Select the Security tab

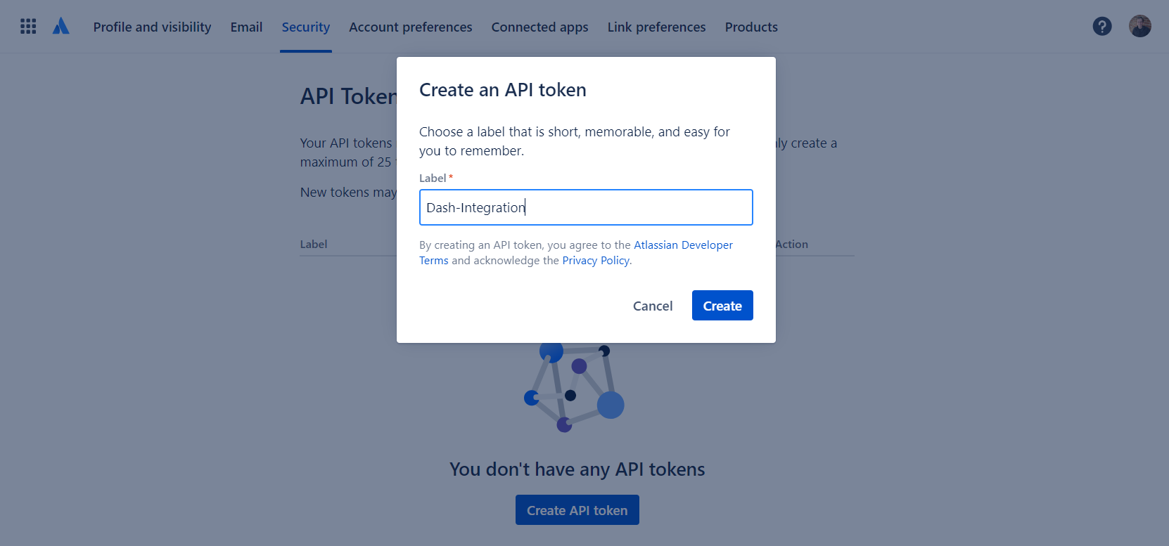[305, 27]
